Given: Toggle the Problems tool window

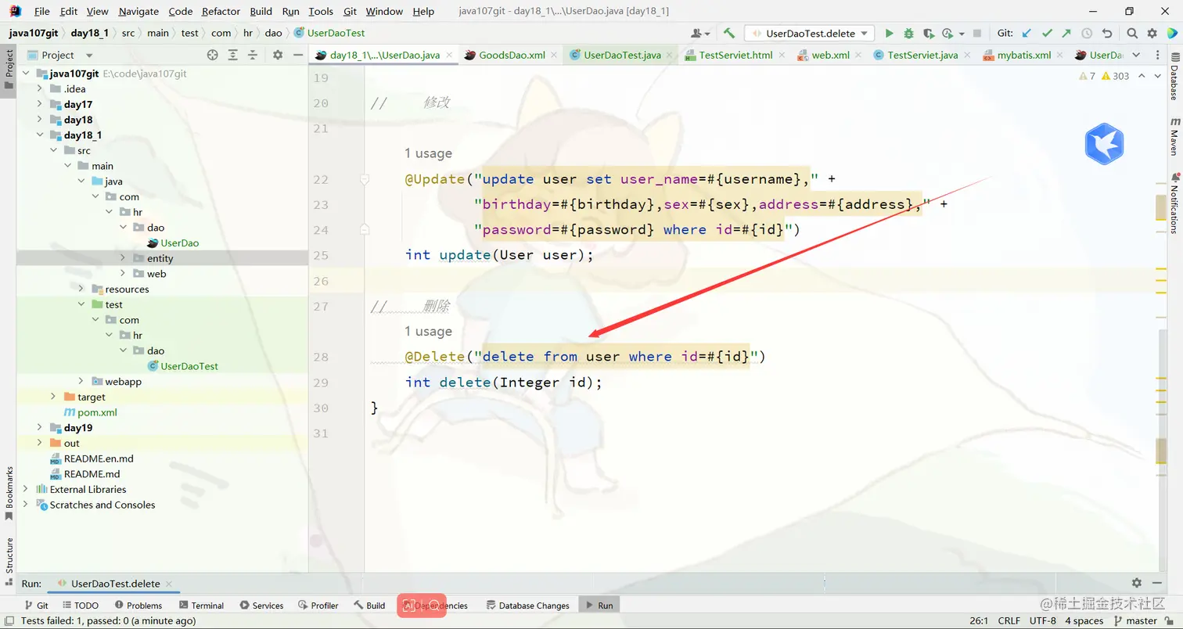Looking at the screenshot, I should 138,606.
